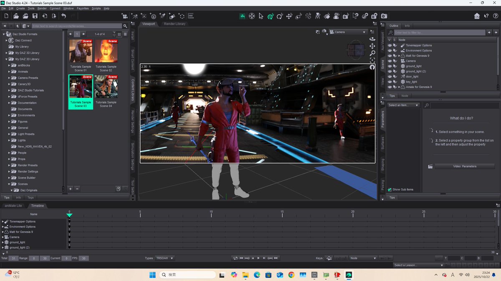Select the Universal manipulator tool
This screenshot has height=281, width=501.
pyautogui.click(x=270, y=16)
